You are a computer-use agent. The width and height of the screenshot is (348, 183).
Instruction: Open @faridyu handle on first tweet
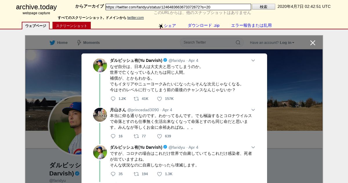[x=177, y=60]
